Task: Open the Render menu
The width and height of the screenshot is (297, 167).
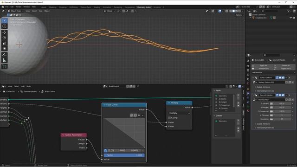Action: [x=19, y=7]
